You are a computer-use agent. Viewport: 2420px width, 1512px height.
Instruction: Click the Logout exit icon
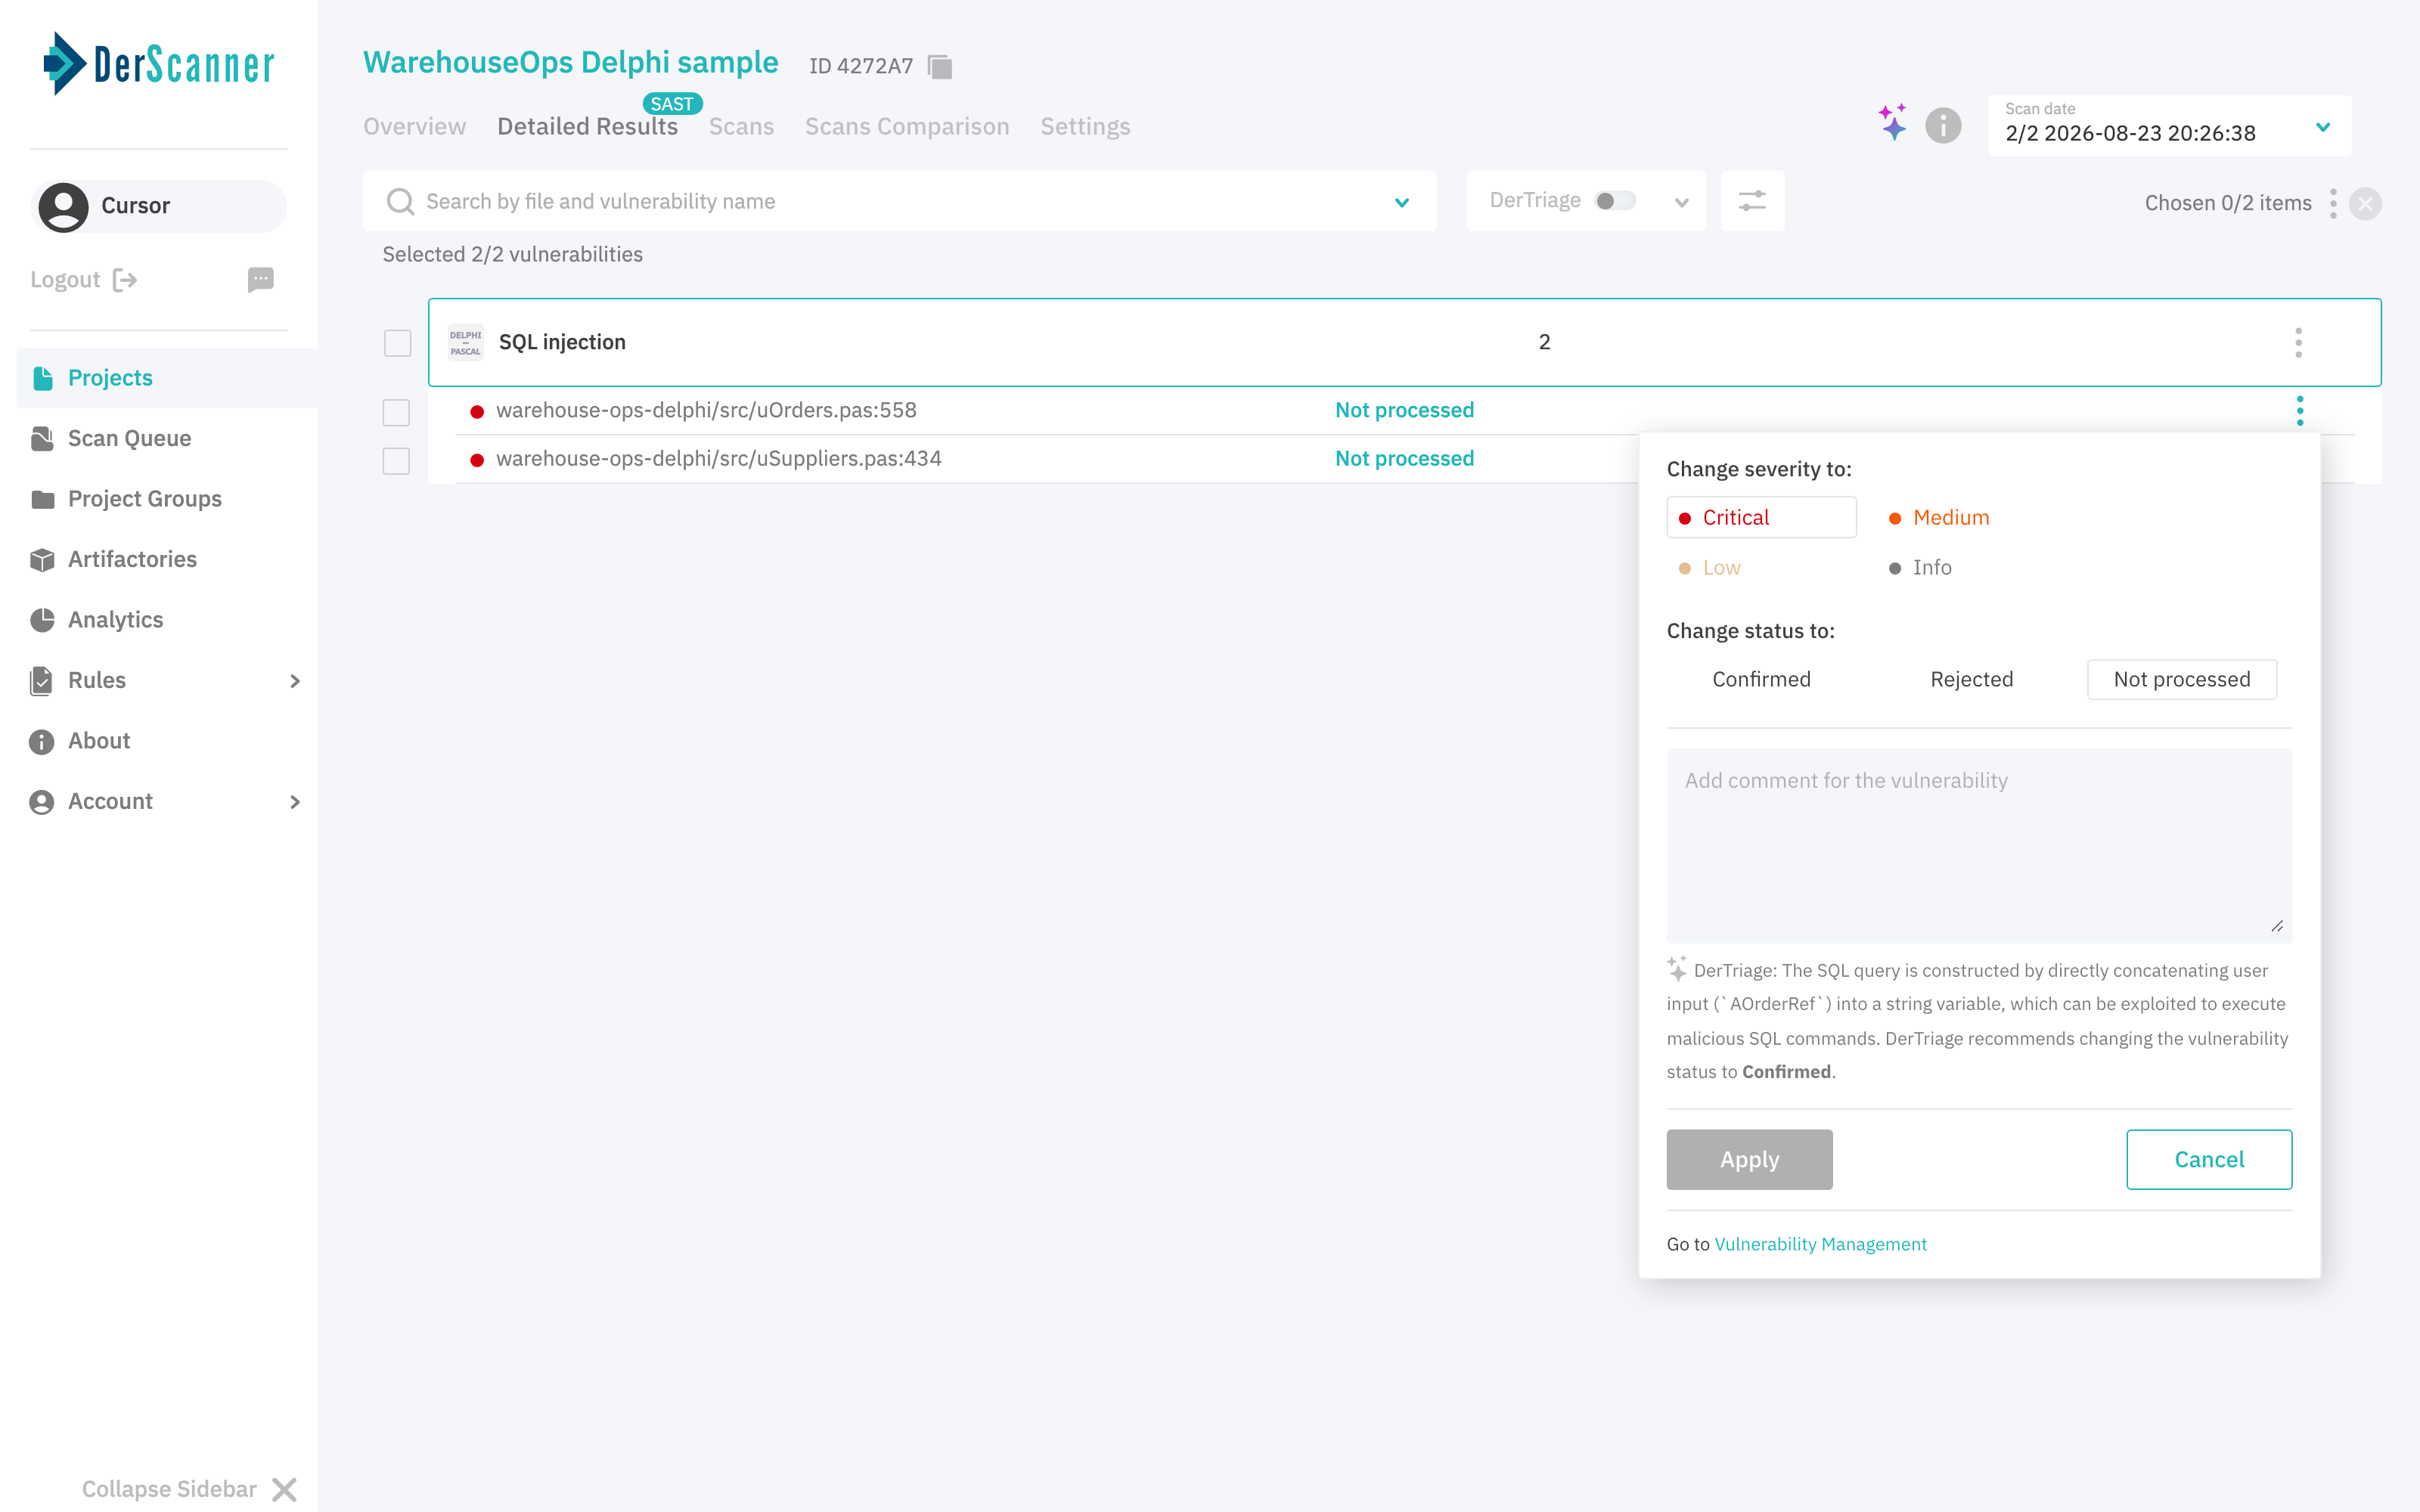tap(125, 280)
